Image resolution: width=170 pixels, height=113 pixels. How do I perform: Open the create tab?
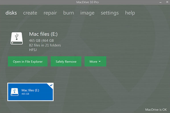pyautogui.click(x=30, y=13)
